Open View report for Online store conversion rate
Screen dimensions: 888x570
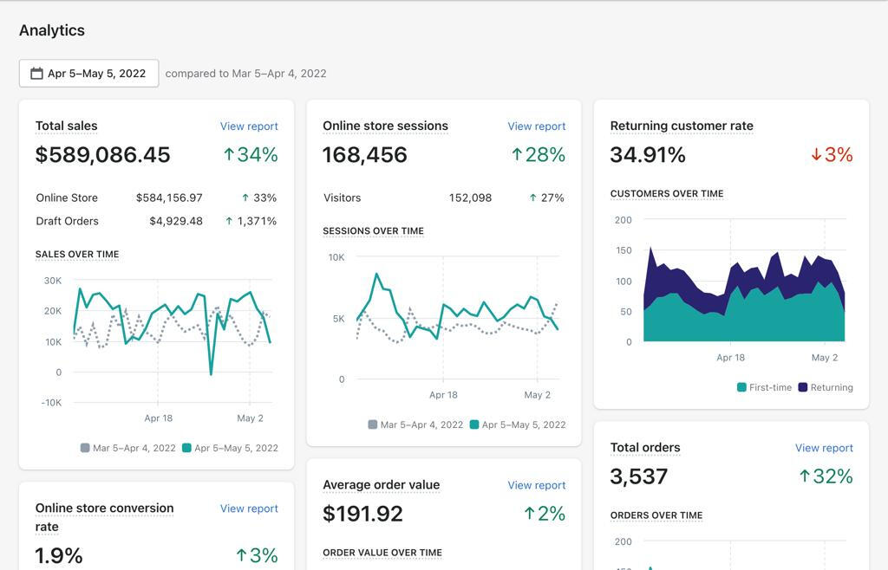(x=249, y=508)
